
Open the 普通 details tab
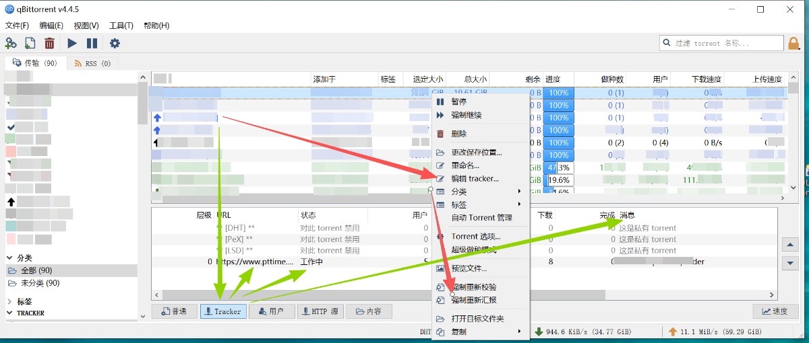point(174,311)
